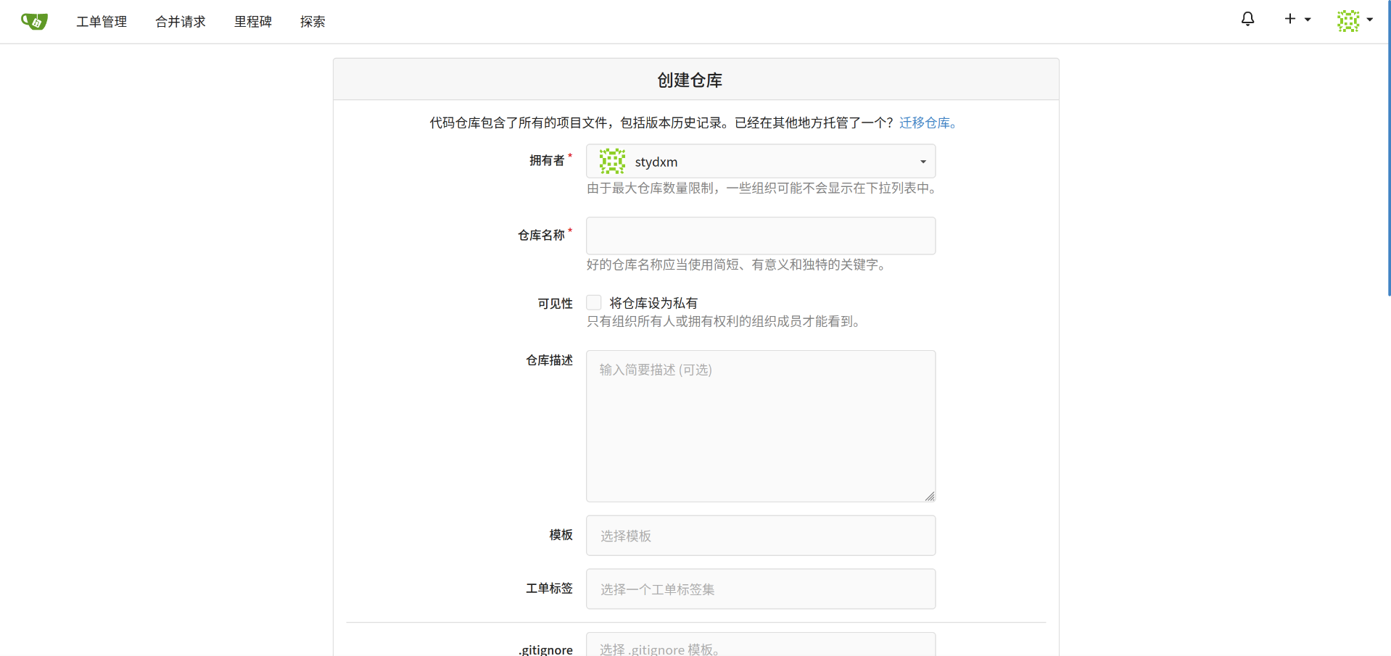
Task: Expand the caret next to the plus icon
Action: [1308, 20]
